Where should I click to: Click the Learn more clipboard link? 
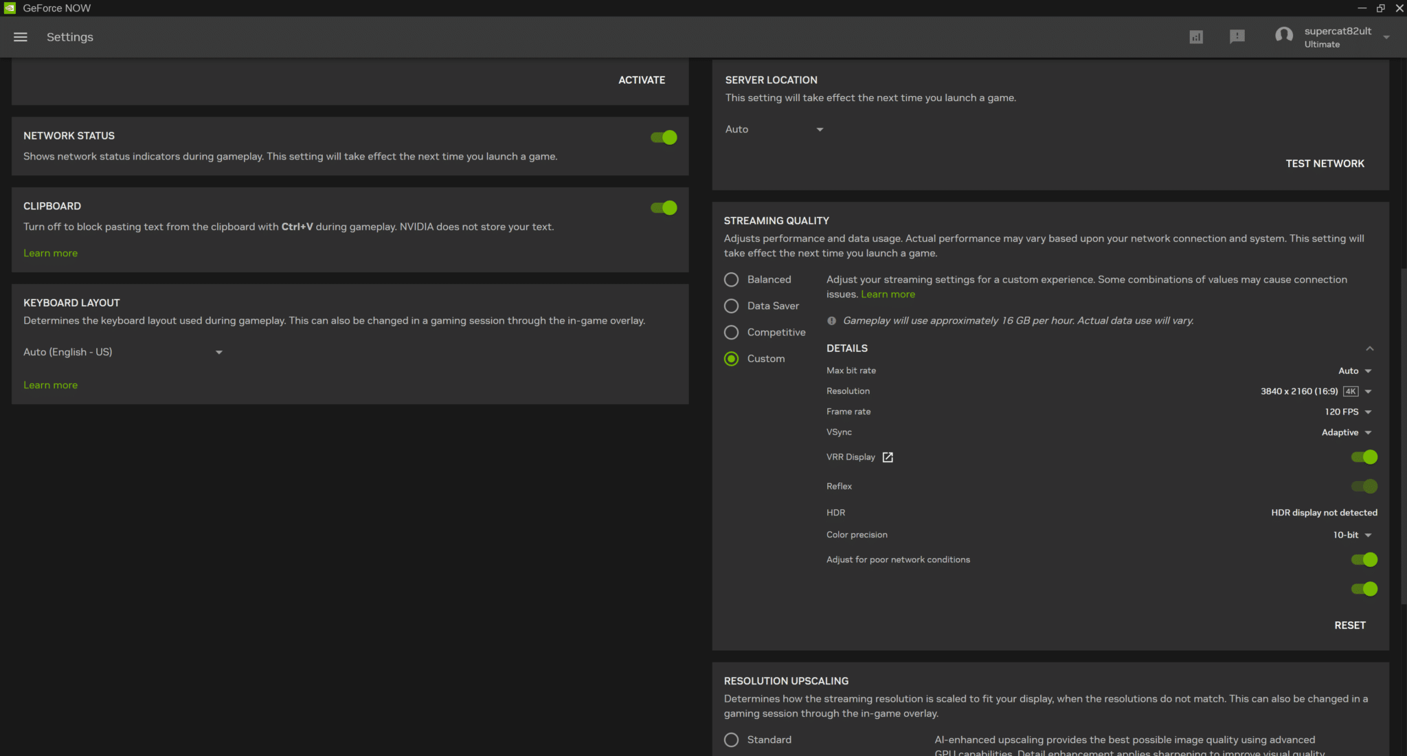[50, 252]
